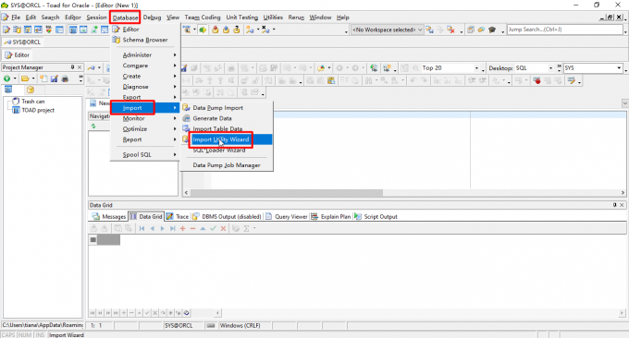This screenshot has height=338, width=629.
Task: Expand the Spool SQL submenu
Action: (x=145, y=154)
